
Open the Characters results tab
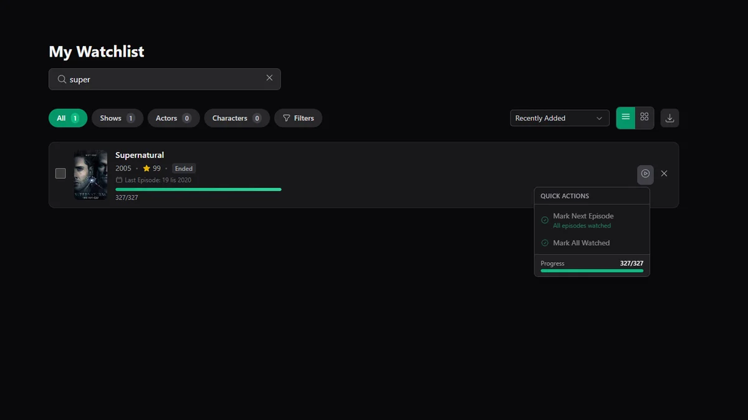(236, 118)
